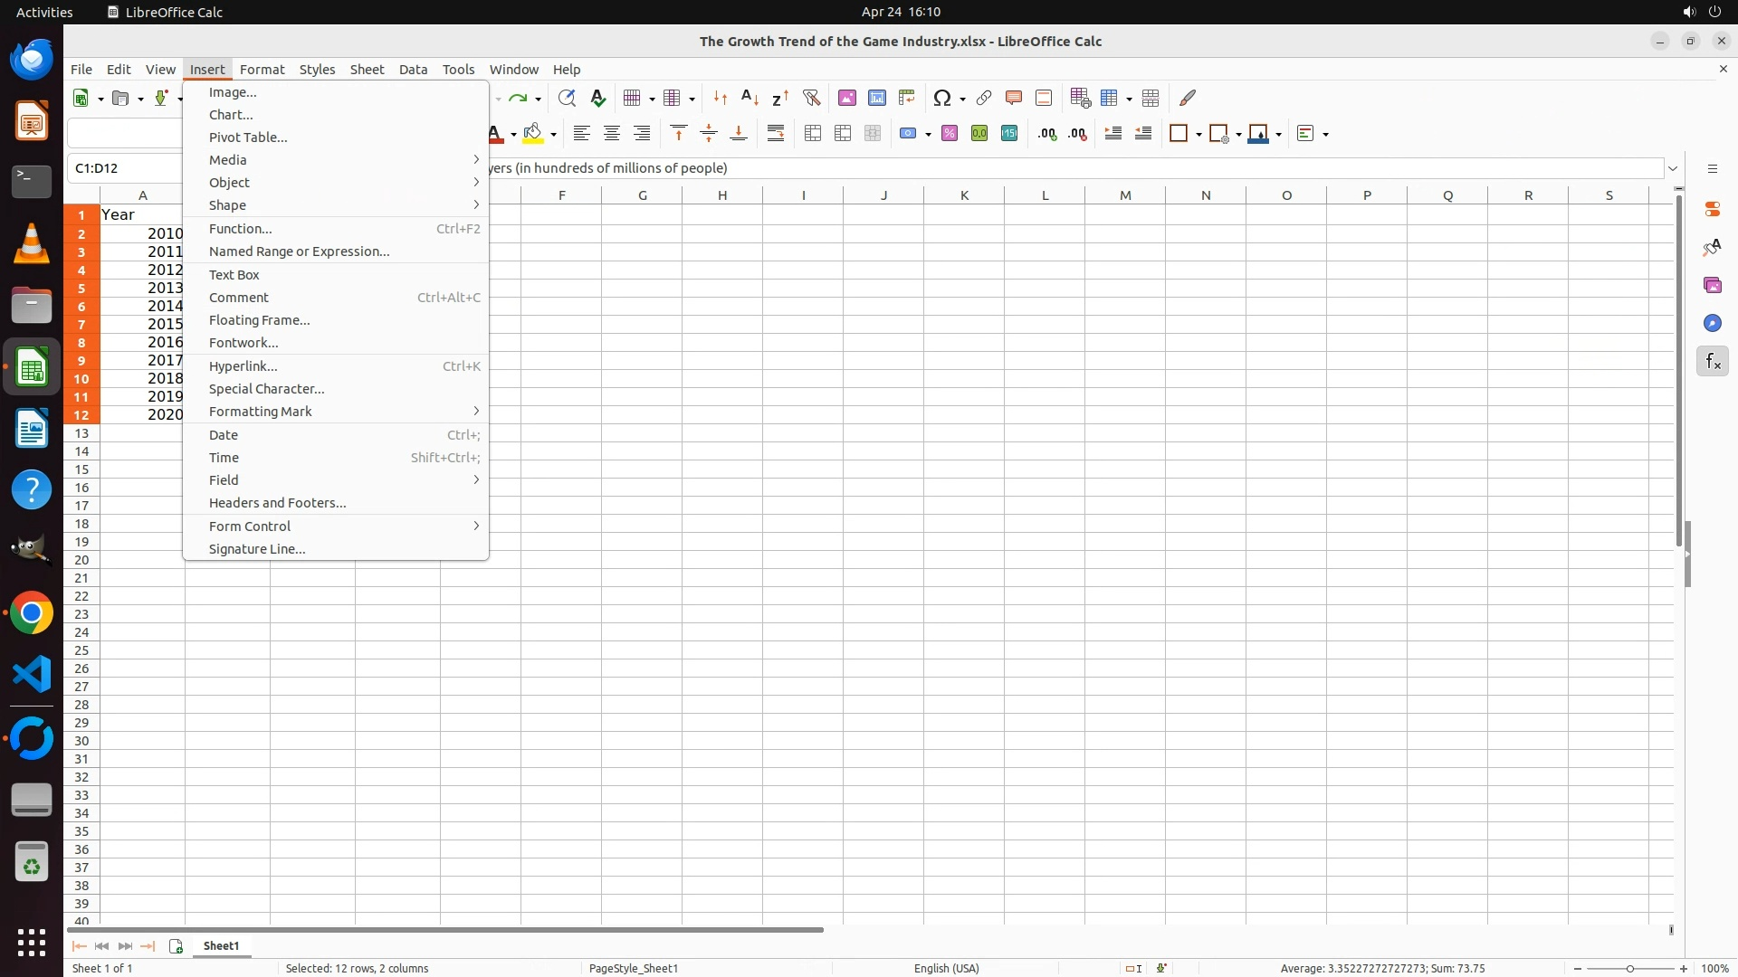Click Clone Formatting paintbrush icon
The image size is (1738, 977).
click(1188, 98)
